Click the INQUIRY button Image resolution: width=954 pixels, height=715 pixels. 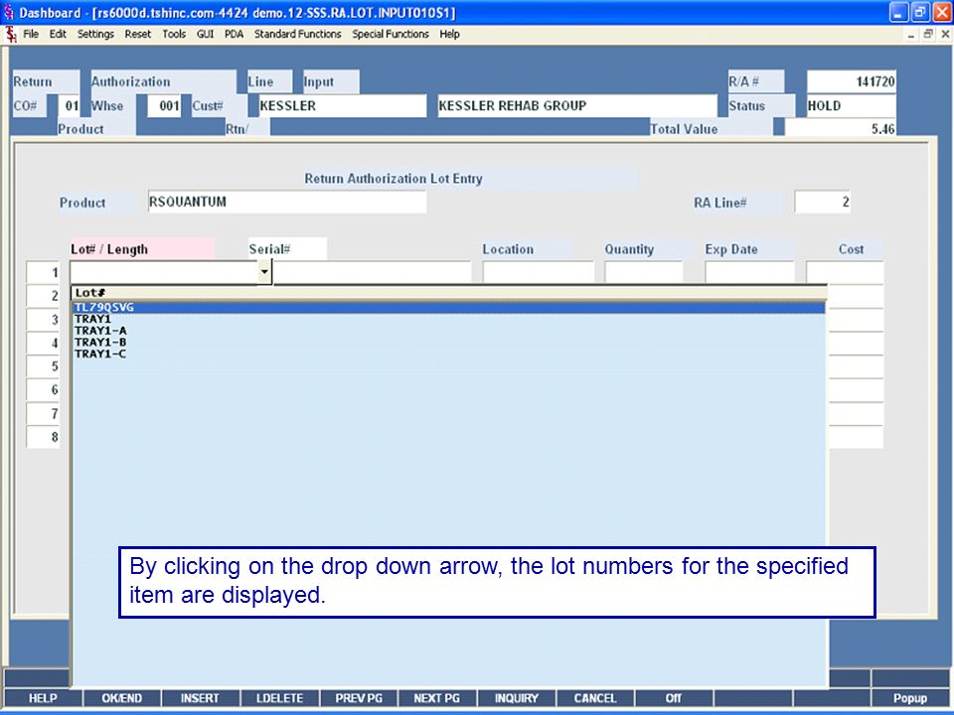pyautogui.click(x=516, y=698)
